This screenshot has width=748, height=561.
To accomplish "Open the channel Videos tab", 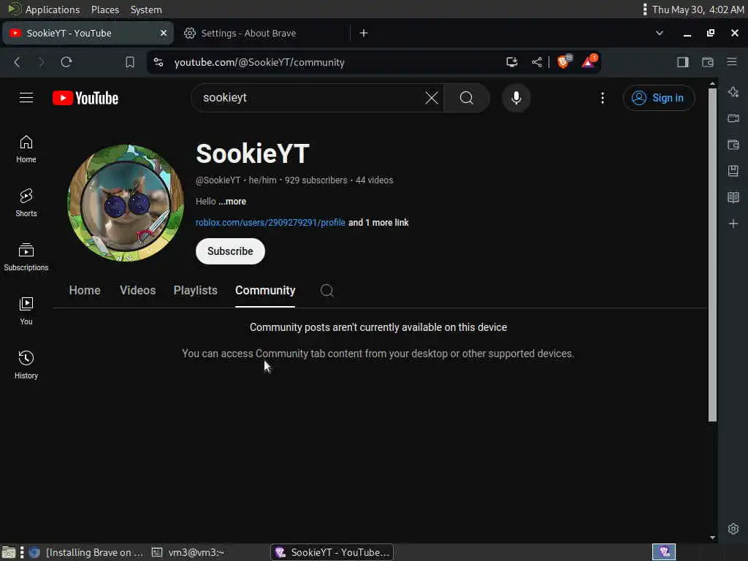I will tap(137, 290).
